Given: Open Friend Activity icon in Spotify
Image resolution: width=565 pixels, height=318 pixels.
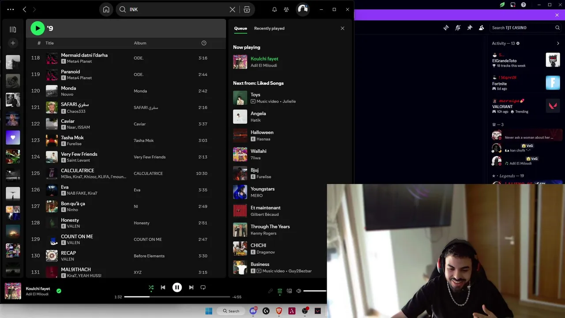Looking at the screenshot, I should pos(286,9).
